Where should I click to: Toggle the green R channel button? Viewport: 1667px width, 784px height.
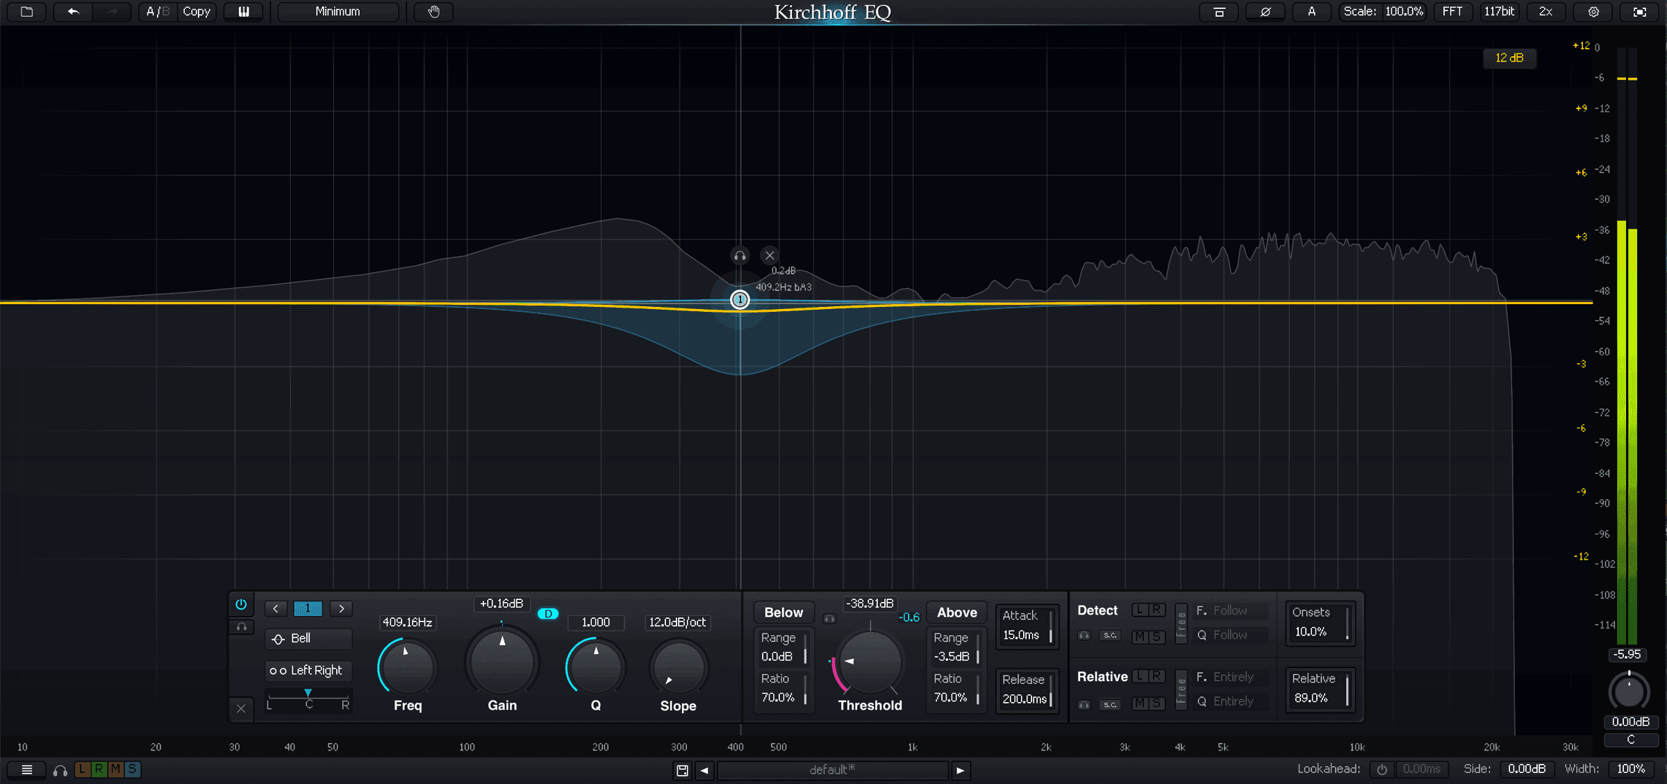[99, 769]
